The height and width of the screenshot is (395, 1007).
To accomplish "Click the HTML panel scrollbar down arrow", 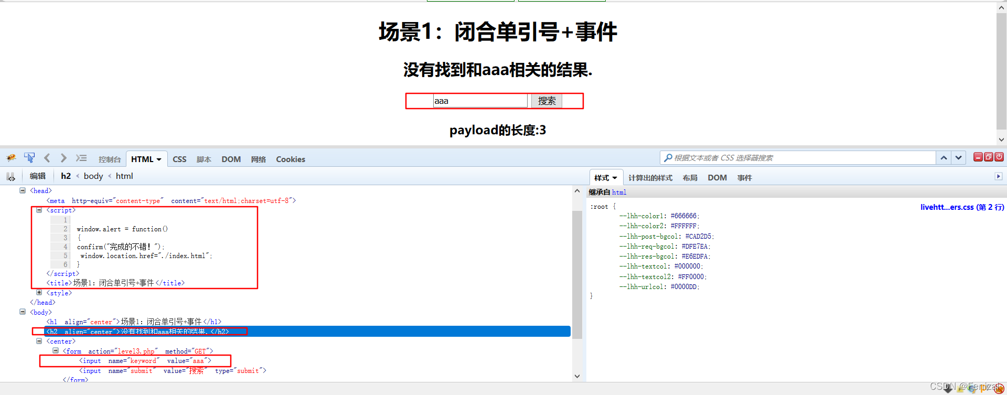I will click(577, 376).
